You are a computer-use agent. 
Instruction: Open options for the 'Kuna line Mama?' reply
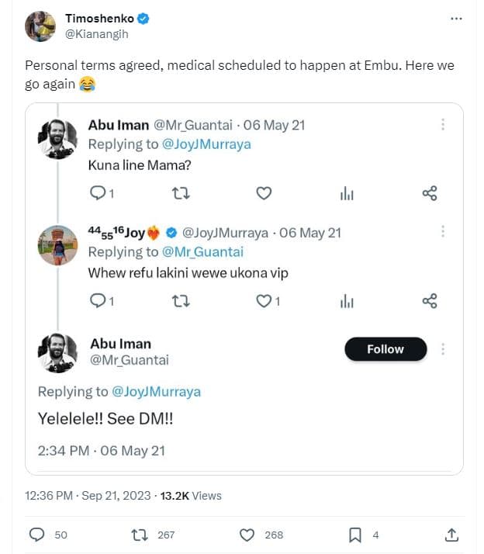pos(443,125)
